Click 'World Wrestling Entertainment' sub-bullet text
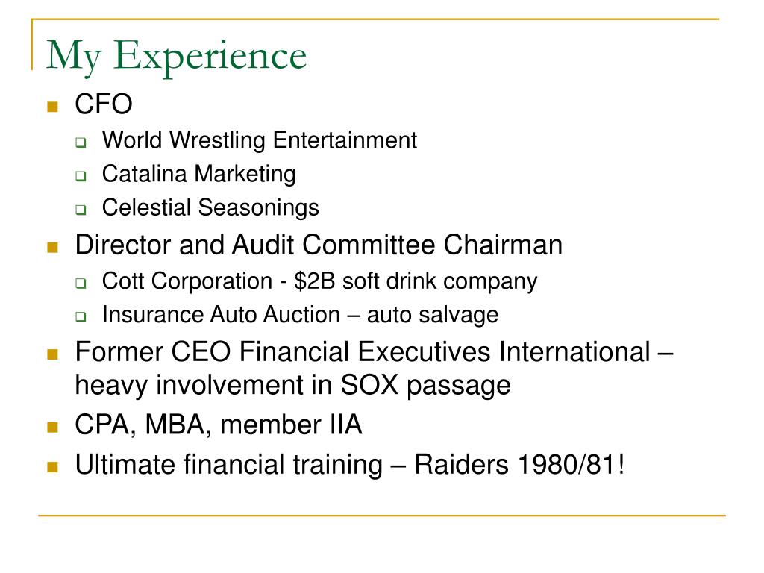The height and width of the screenshot is (573, 764). click(x=259, y=140)
